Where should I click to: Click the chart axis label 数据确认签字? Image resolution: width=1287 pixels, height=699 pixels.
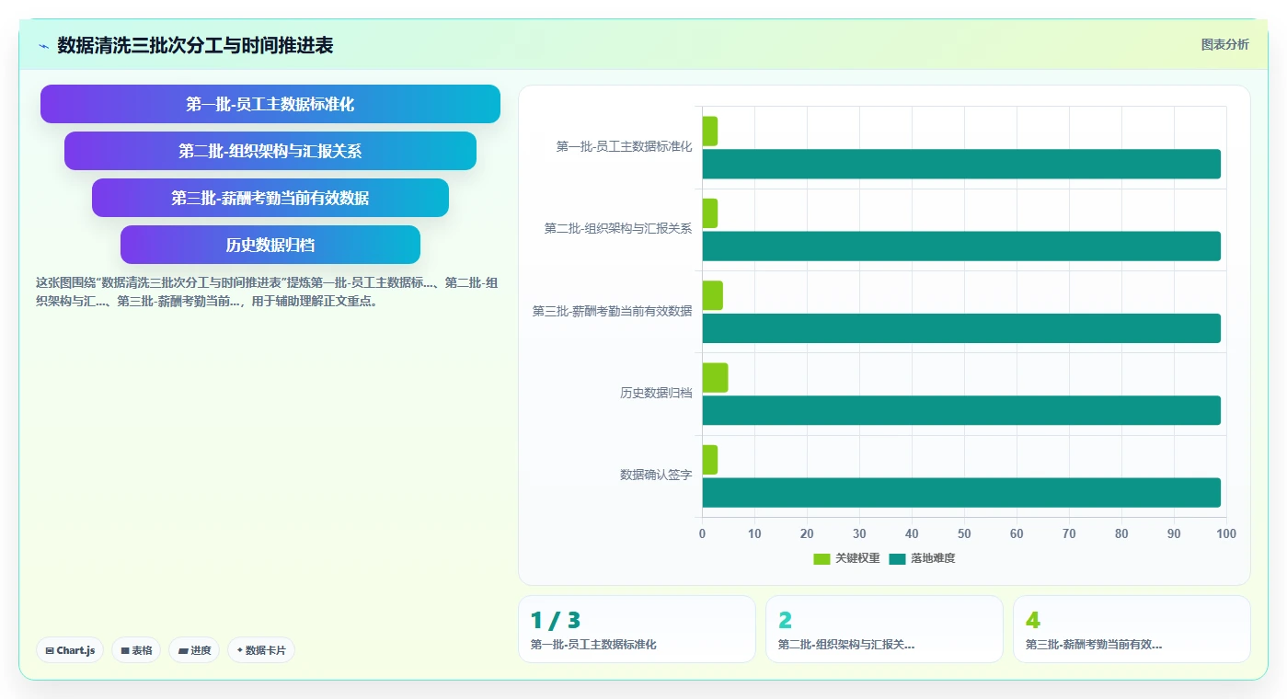pyautogui.click(x=656, y=476)
